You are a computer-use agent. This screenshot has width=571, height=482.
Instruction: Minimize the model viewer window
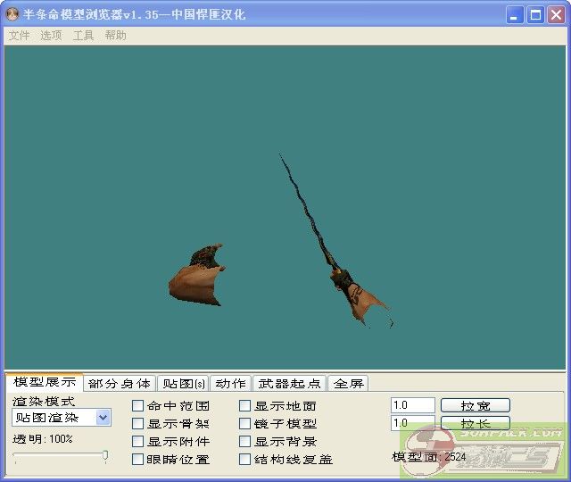click(515, 14)
